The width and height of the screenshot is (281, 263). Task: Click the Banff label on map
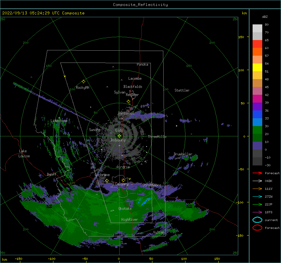pos(52,174)
